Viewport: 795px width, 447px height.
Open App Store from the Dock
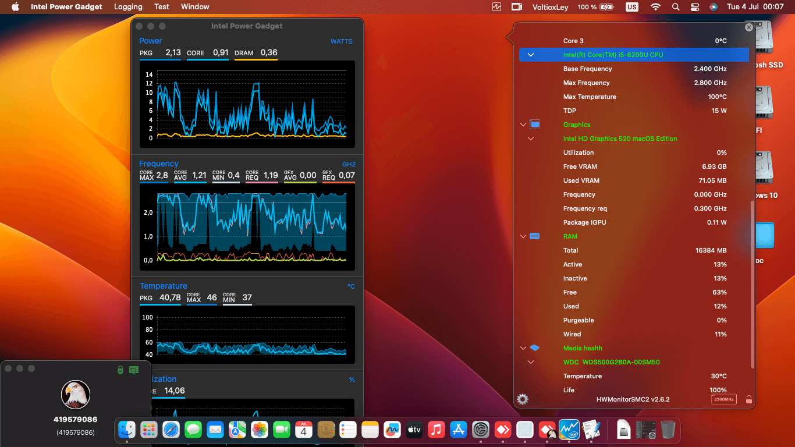pyautogui.click(x=459, y=430)
